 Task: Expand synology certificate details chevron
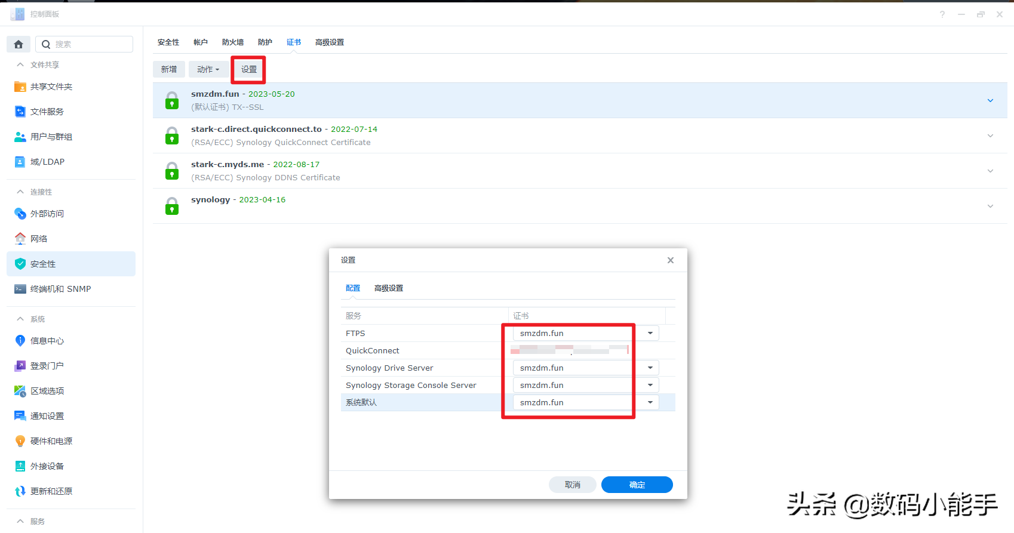coord(990,206)
